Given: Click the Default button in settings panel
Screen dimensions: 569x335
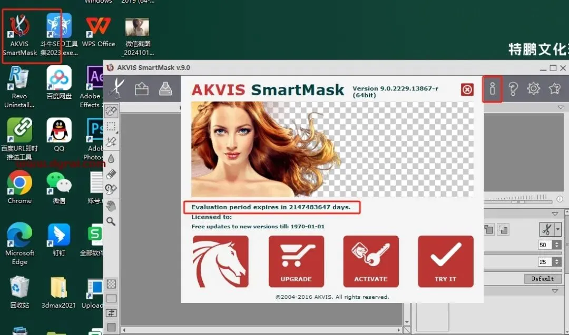Looking at the screenshot, I should 543,279.
